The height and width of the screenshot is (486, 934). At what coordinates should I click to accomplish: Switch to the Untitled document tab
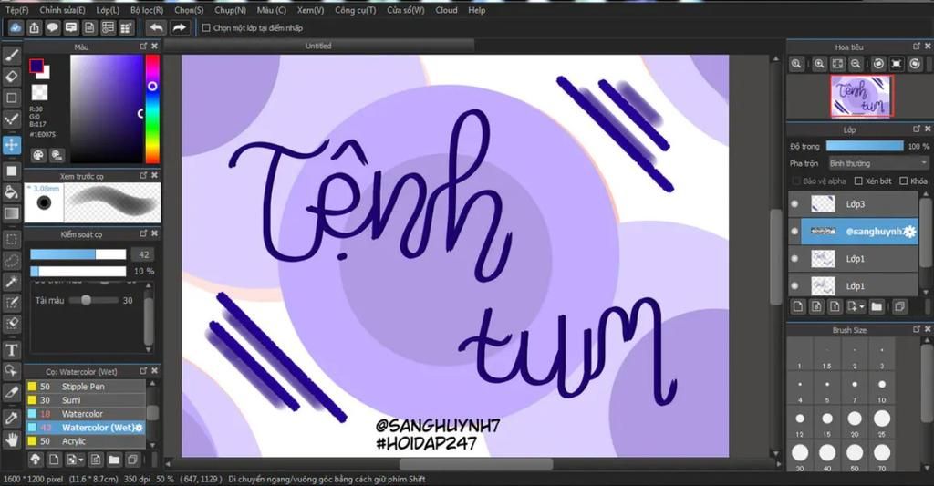click(318, 46)
